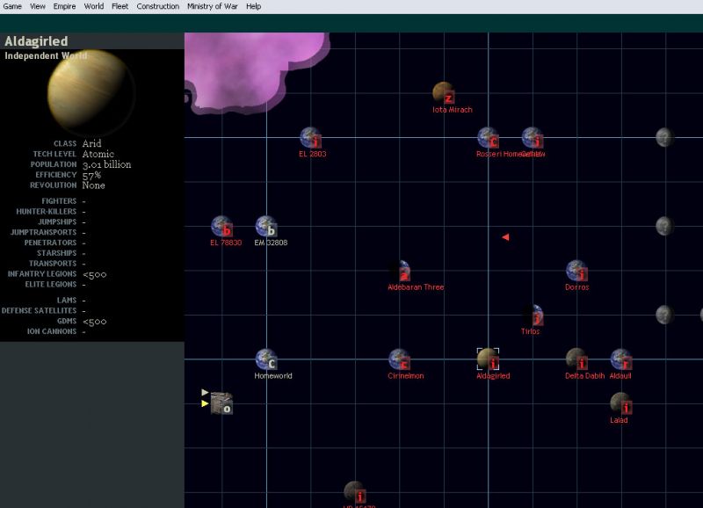
Task: Click the revolution value 'None'
Action: click(94, 185)
